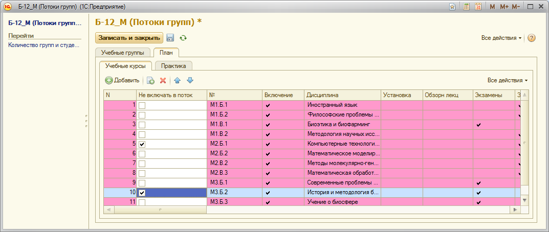Screen dimensions: 549x232
Task: Click the М3.Б.3 code cell
Action: point(234,202)
